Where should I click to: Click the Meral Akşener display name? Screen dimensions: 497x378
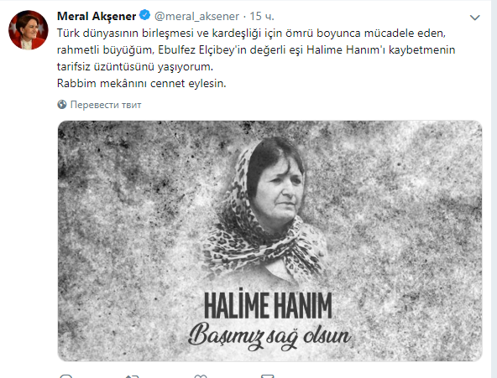[x=97, y=16]
